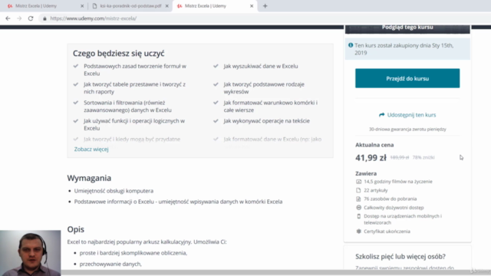This screenshot has height=276, width=491.
Task: Click the crossed-out 189,99 zł price
Action: coord(399,157)
